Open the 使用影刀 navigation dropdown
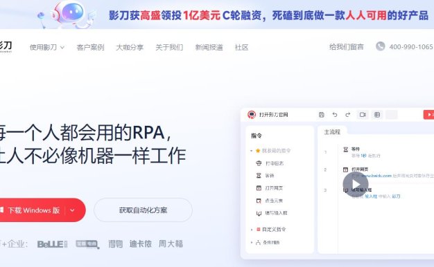The image size is (434, 267). pos(47,47)
